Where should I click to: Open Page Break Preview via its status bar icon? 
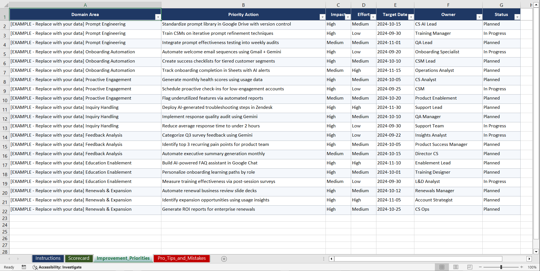point(469,267)
